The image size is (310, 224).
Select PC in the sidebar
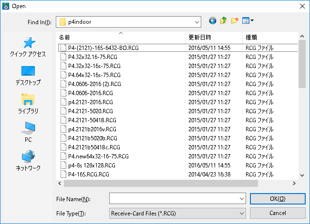(x=28, y=132)
